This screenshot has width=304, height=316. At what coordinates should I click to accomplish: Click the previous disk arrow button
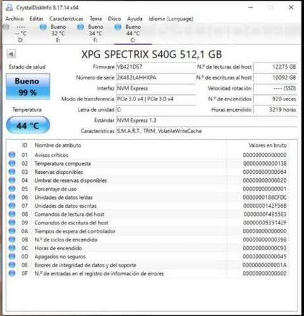(11, 54)
